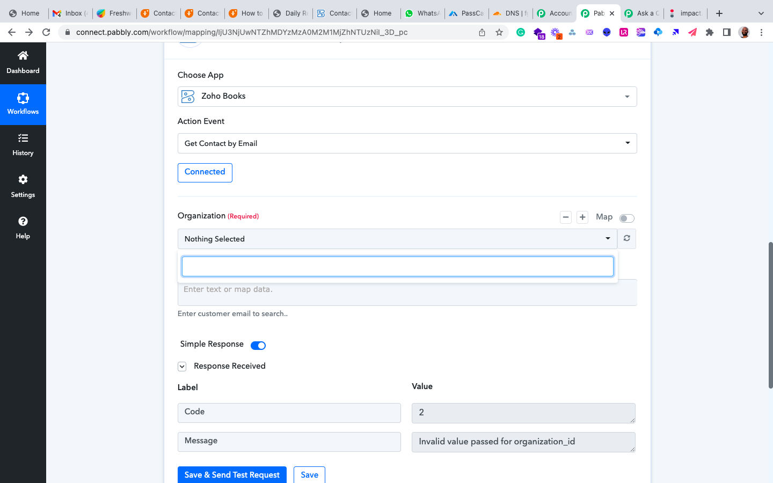This screenshot has height=483, width=773.
Task: Switch to the How to tab
Action: (246, 13)
